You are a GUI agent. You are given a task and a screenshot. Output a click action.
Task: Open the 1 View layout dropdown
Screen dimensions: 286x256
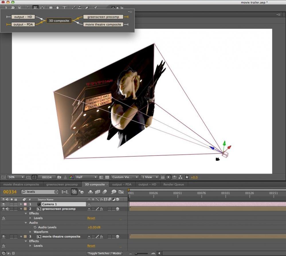coord(150,177)
